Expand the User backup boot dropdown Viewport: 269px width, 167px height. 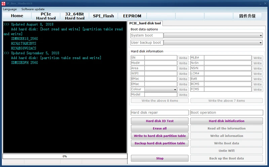point(213,43)
